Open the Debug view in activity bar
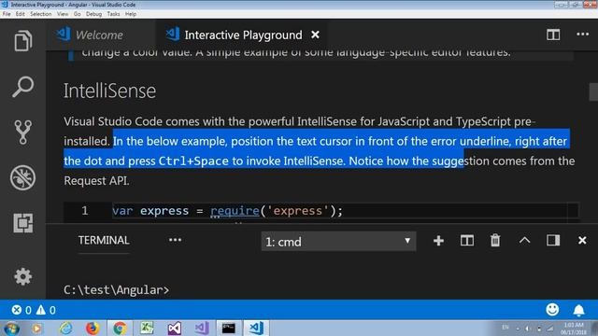 22,177
